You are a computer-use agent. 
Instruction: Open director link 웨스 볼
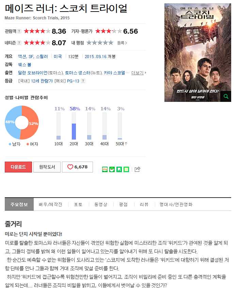(25, 65)
